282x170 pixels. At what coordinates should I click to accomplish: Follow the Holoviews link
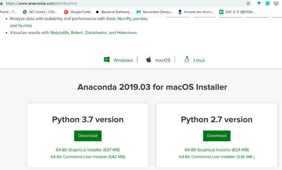tap(127, 33)
